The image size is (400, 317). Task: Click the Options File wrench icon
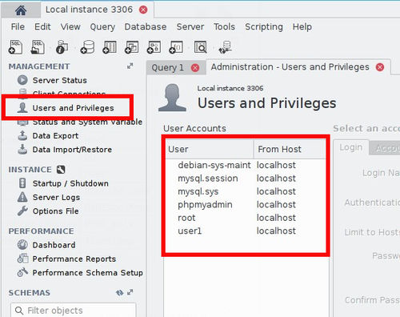tap(22, 211)
